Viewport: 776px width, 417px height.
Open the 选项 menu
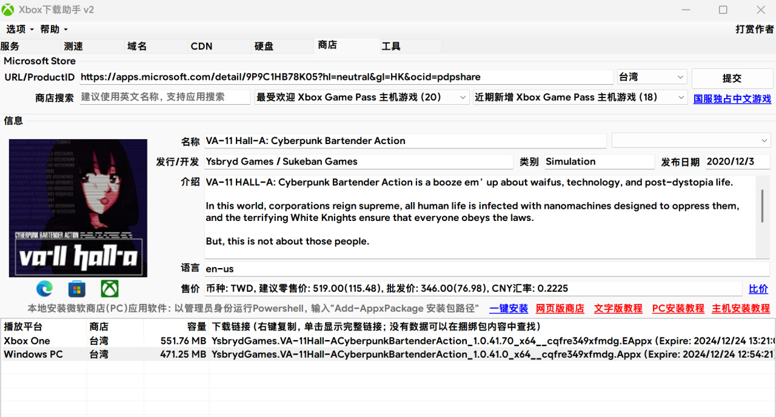(x=20, y=29)
